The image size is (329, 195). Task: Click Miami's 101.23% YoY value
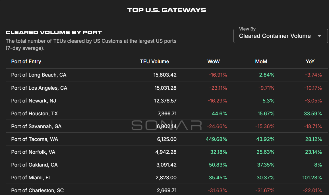312,178
